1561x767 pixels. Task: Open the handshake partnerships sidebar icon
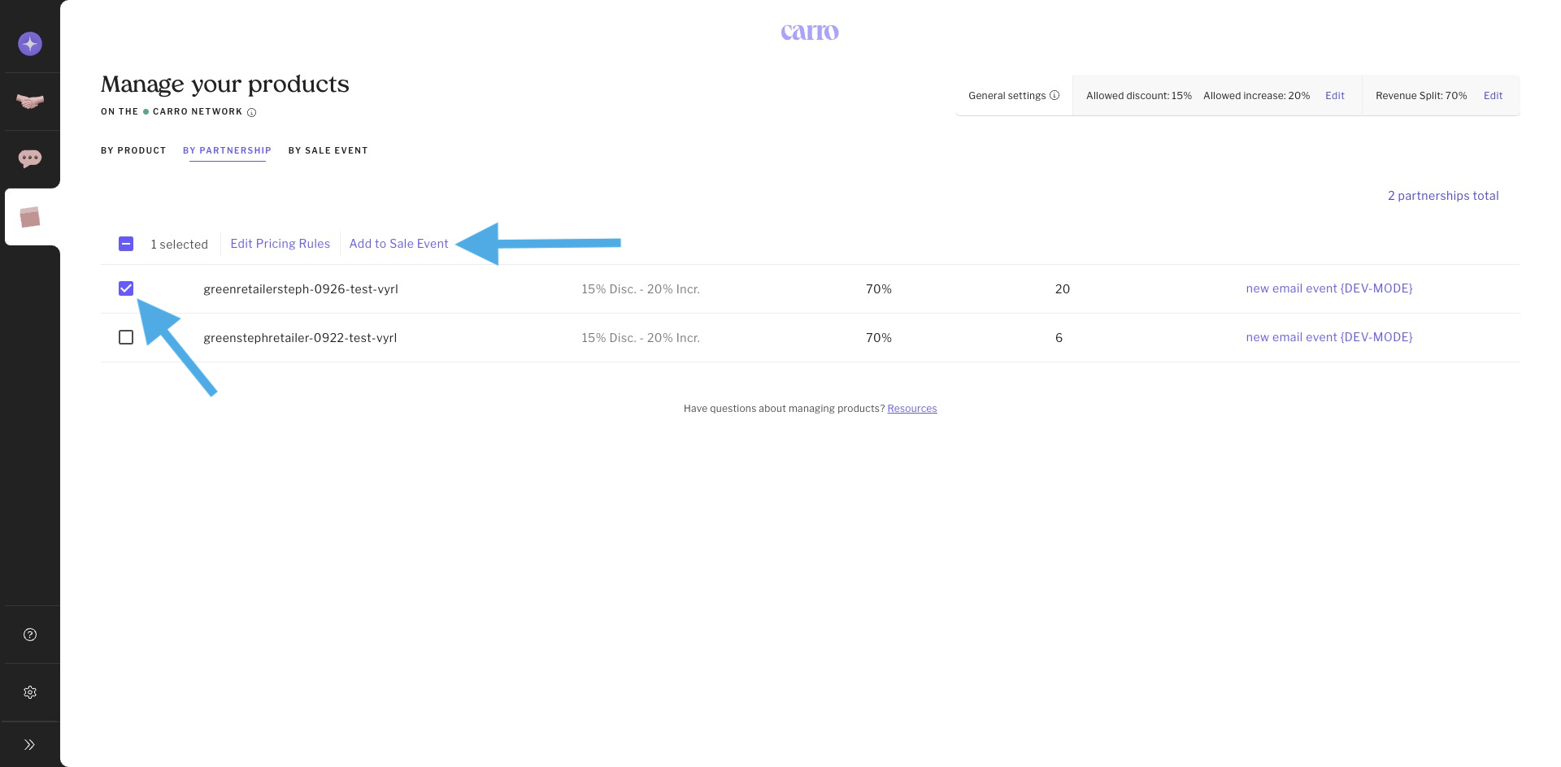[30, 102]
